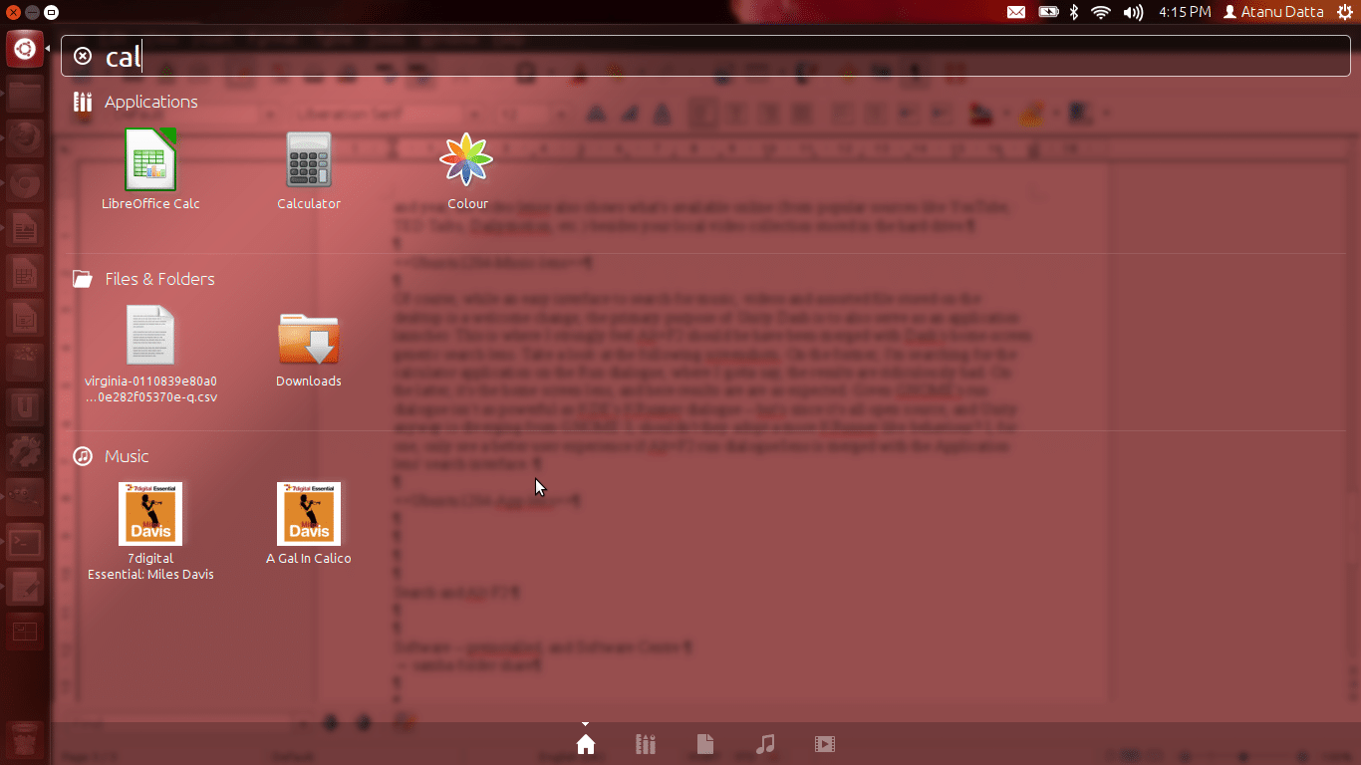Open the Bluetooth indicator menu
This screenshot has height=765, width=1361.
coord(1074,12)
